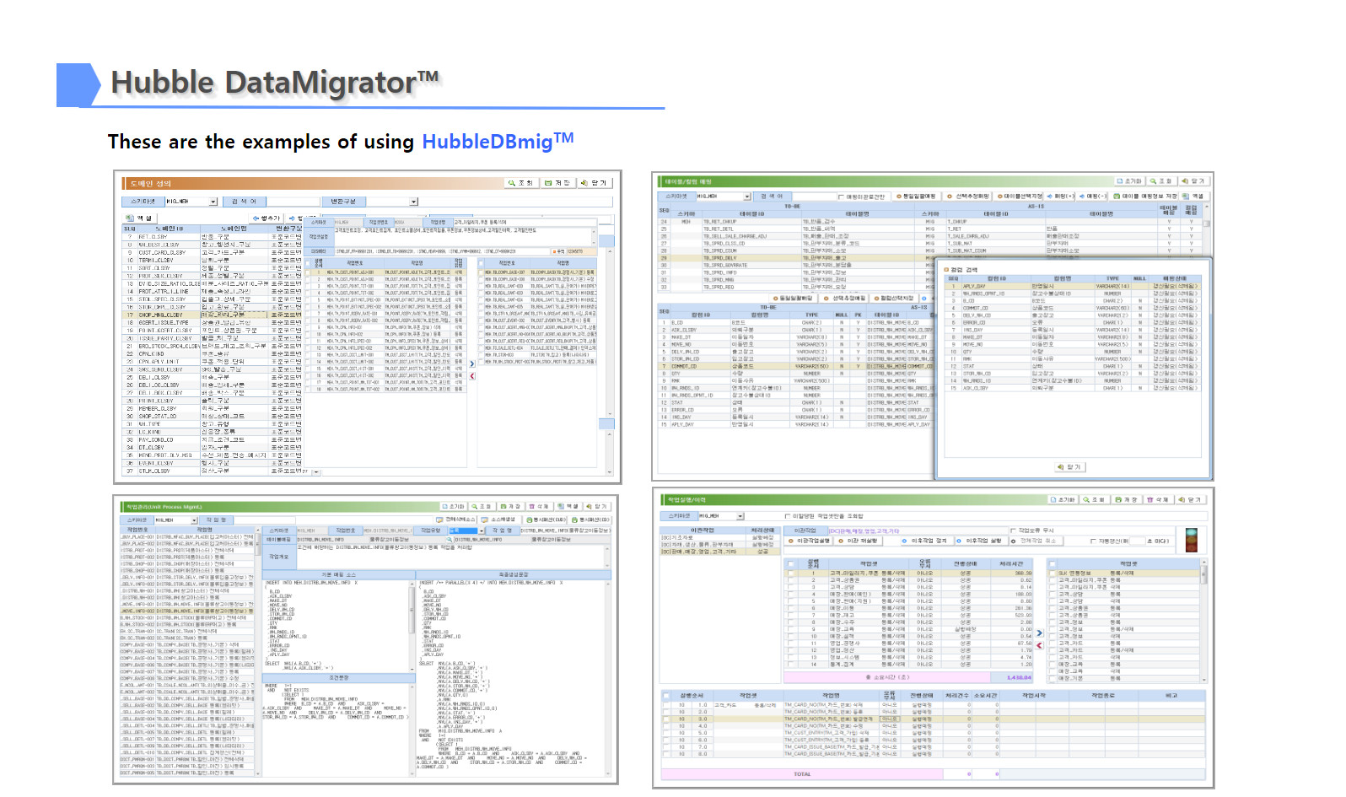Select COMMDT_CD row in column mapping grid
The width and height of the screenshot is (1346, 797).
(x=797, y=366)
